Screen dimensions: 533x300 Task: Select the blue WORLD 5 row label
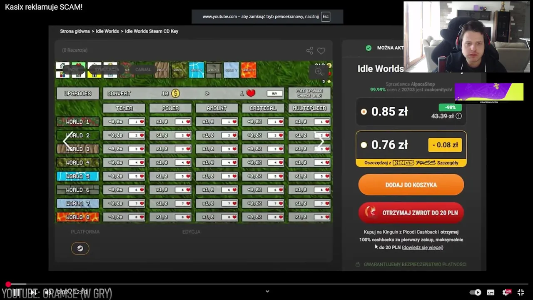[x=78, y=176]
